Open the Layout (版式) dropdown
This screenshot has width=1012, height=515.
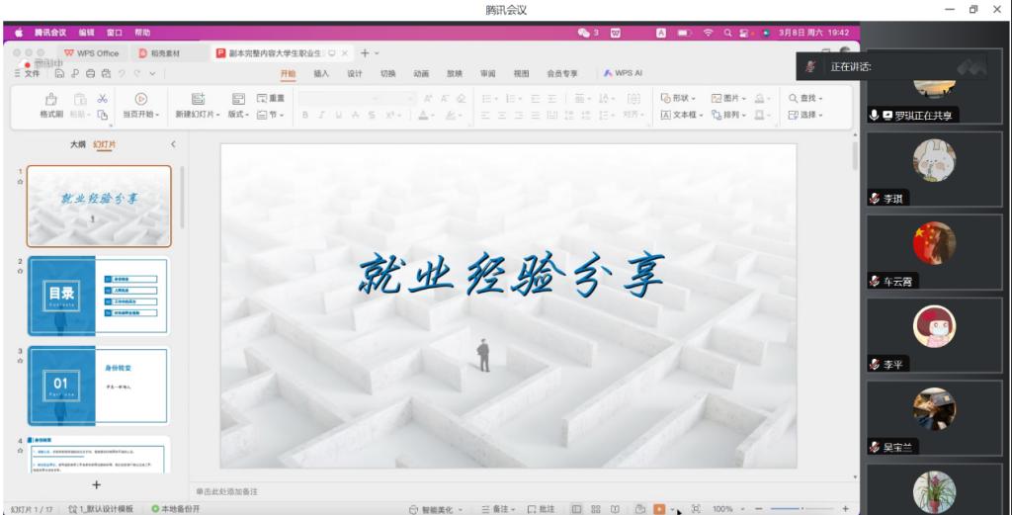(x=238, y=115)
